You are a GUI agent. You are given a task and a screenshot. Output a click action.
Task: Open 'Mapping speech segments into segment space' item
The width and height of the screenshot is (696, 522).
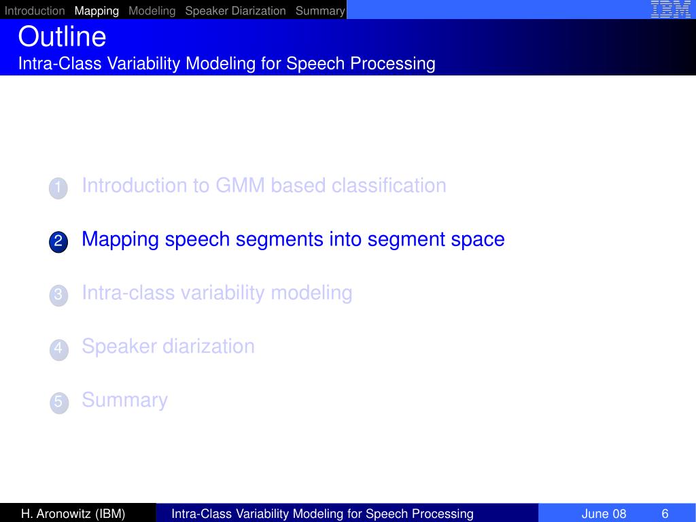pos(294,240)
